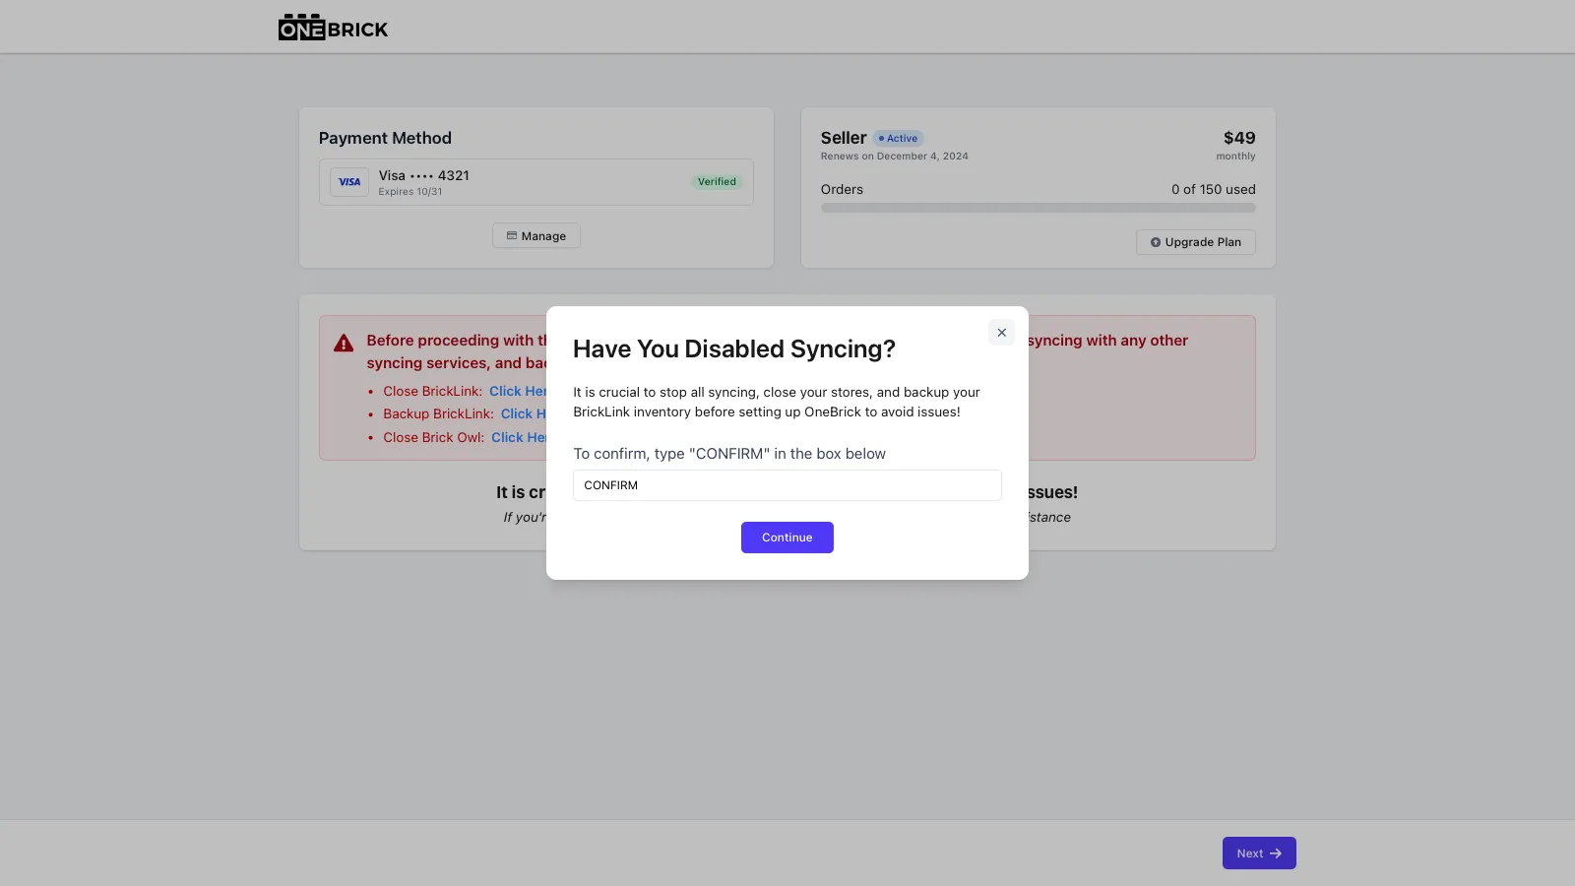Click the Visa card logo icon
Screen dimensions: 1575x886
[x=349, y=182]
